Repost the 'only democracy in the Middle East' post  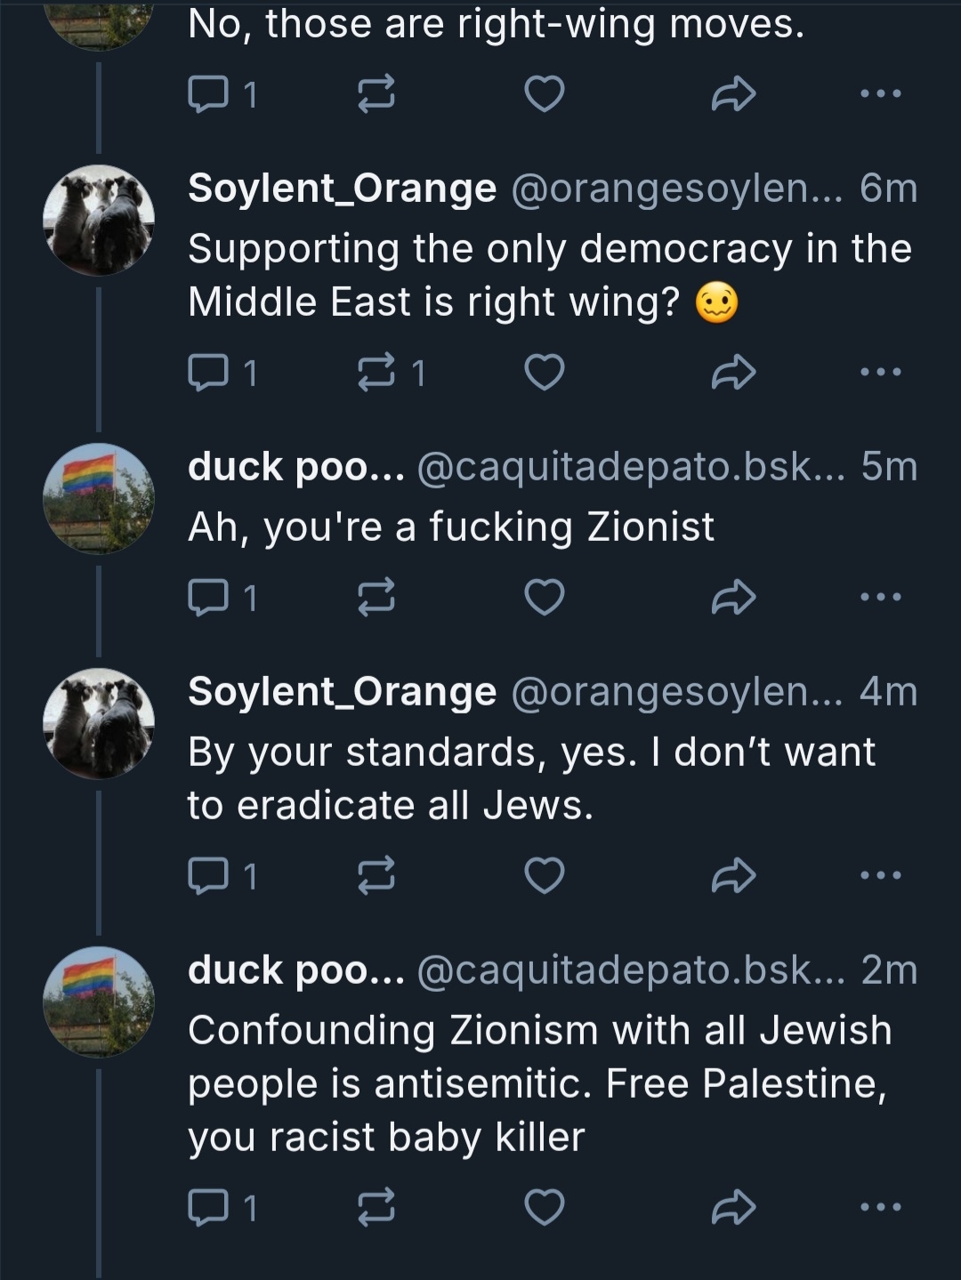[x=376, y=373]
